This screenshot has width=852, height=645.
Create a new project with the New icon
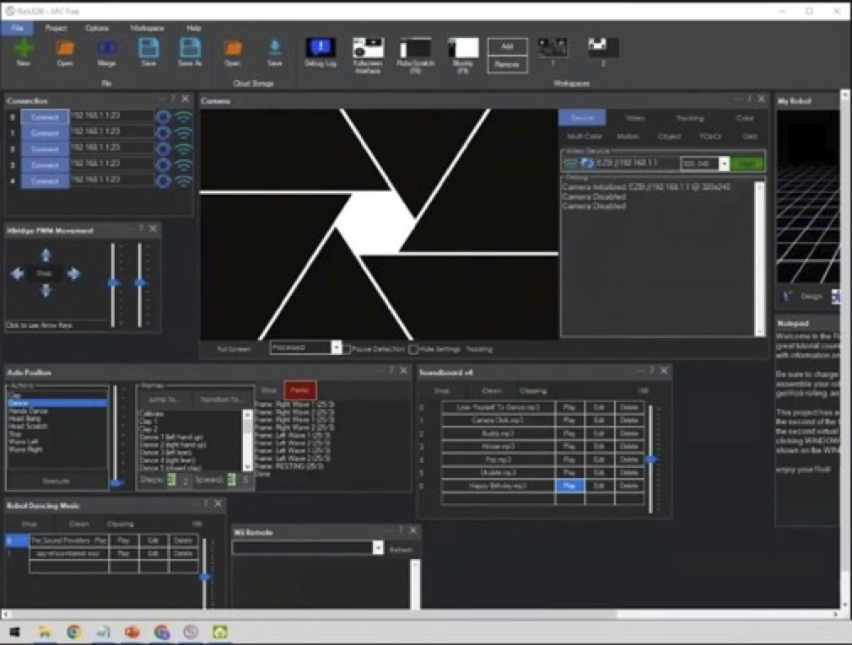click(x=24, y=48)
